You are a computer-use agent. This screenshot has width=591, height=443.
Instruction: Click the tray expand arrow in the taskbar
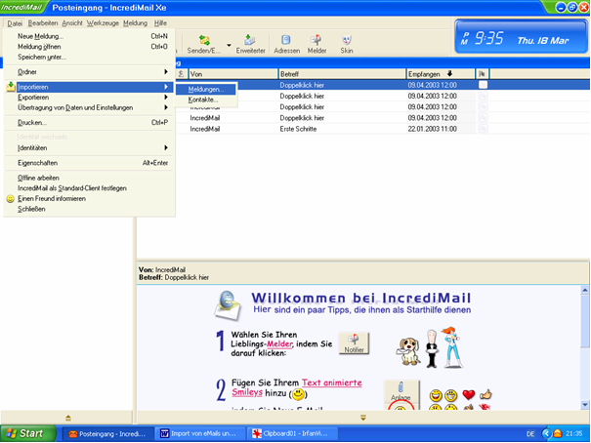click(x=546, y=433)
